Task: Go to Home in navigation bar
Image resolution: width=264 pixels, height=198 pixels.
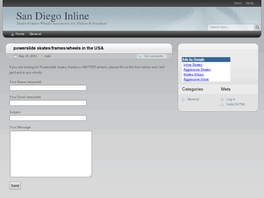Action: (17, 34)
